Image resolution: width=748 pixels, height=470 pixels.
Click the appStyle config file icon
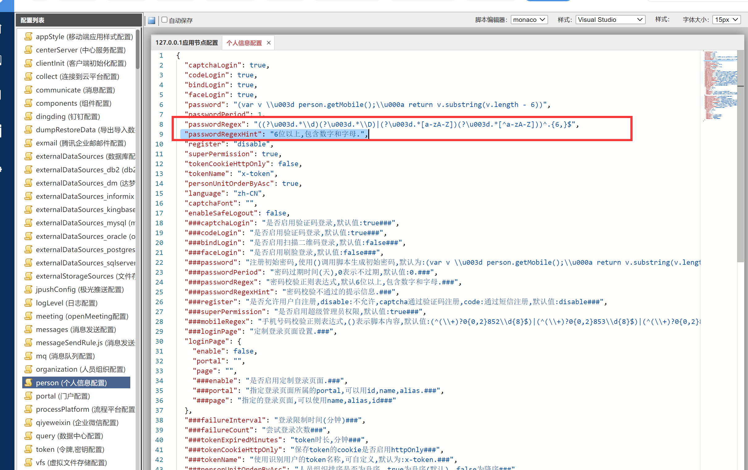29,37
